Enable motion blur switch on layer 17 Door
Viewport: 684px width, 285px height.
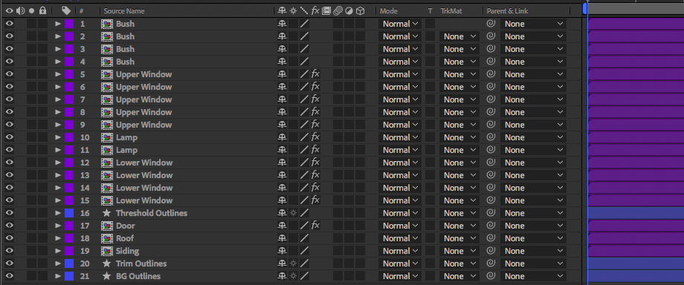click(x=338, y=226)
